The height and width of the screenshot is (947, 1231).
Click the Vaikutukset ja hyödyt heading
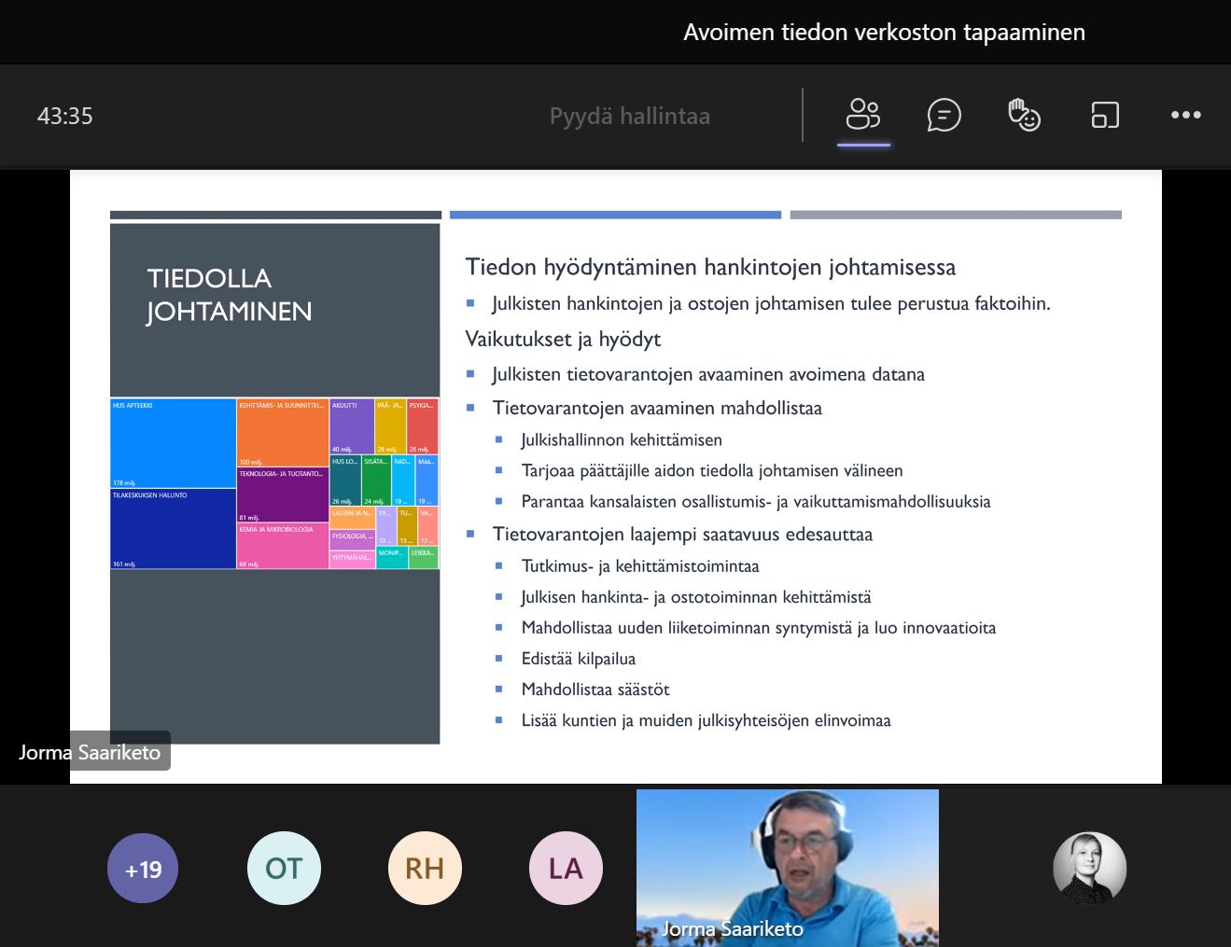(x=563, y=339)
